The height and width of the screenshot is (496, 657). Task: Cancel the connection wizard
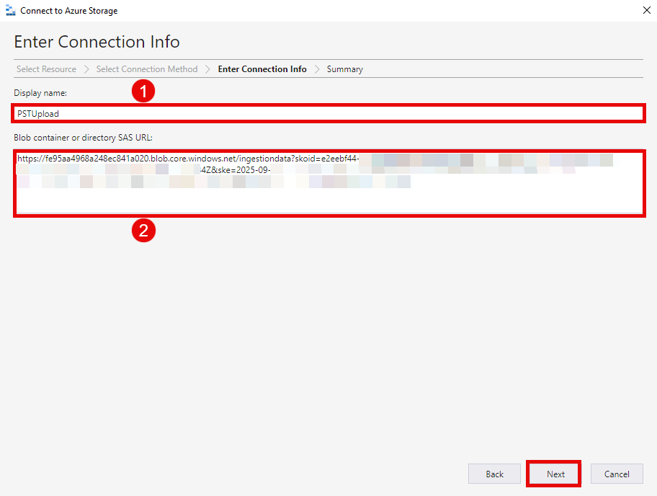[x=616, y=474]
